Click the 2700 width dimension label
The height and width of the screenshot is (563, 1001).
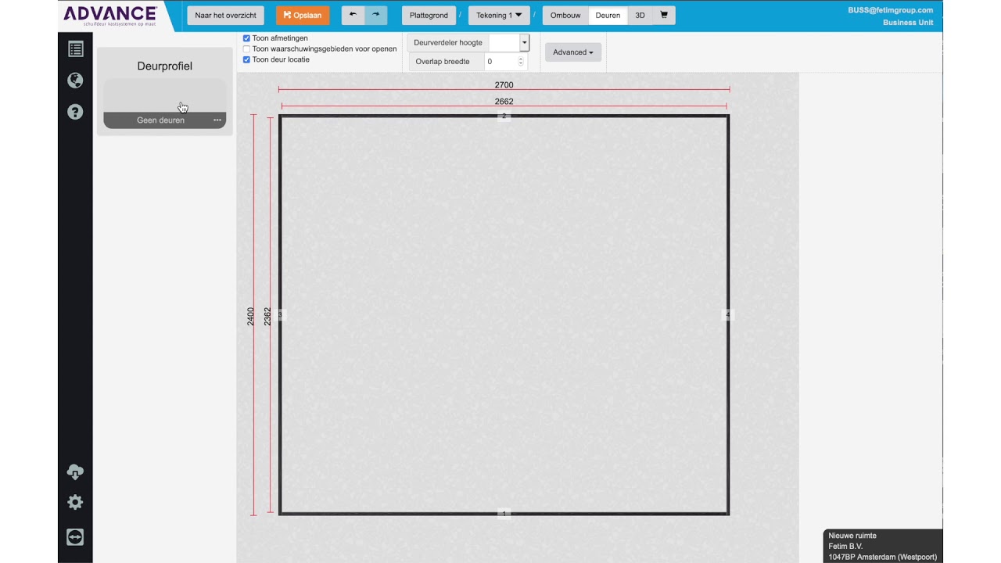point(504,84)
